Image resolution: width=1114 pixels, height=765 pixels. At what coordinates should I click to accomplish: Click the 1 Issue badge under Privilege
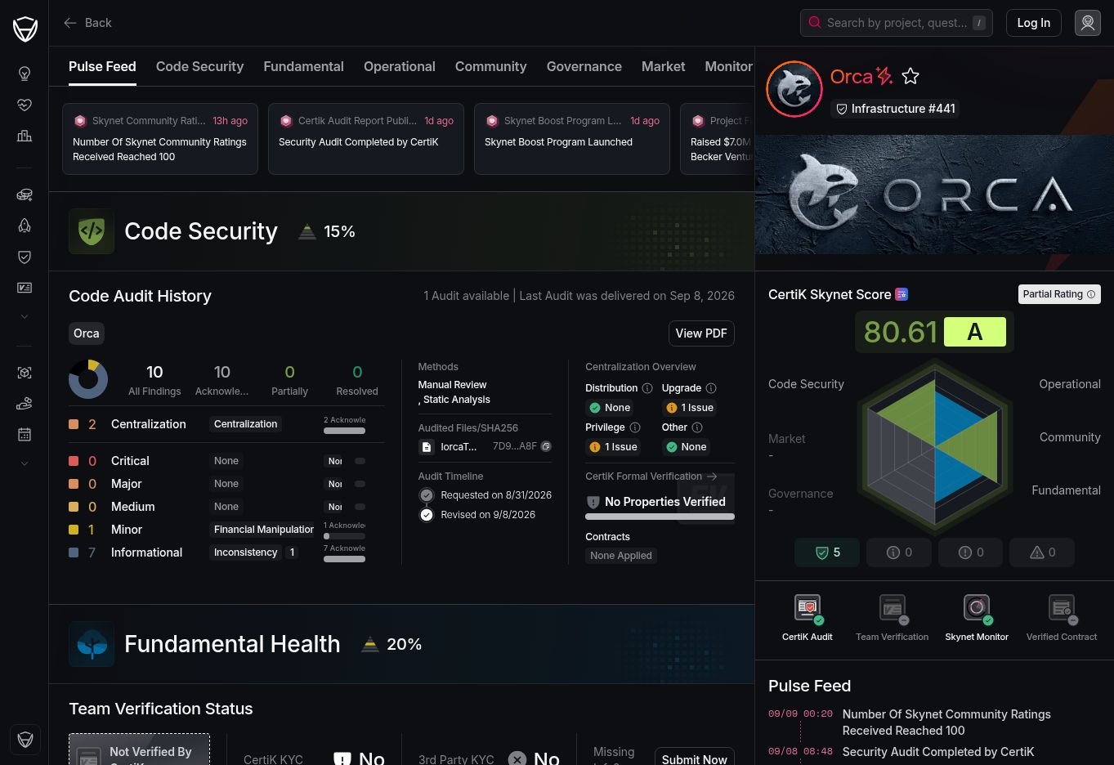[614, 447]
